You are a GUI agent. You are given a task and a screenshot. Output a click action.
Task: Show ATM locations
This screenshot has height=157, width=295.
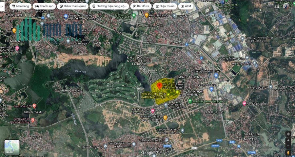pyautogui.click(x=186, y=6)
